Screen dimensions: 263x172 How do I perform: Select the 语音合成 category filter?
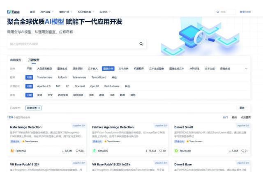coord(225,68)
